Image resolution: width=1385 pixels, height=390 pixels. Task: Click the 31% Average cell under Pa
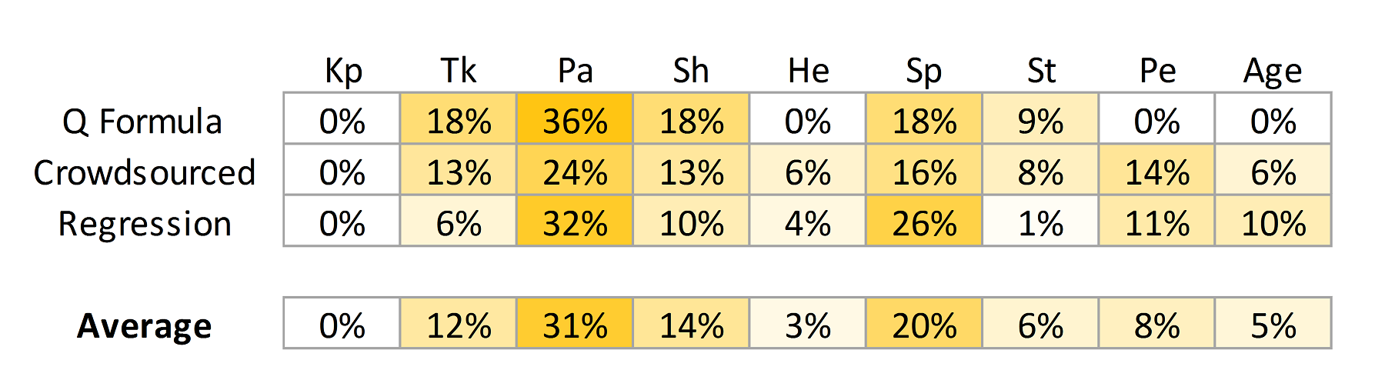click(x=575, y=323)
